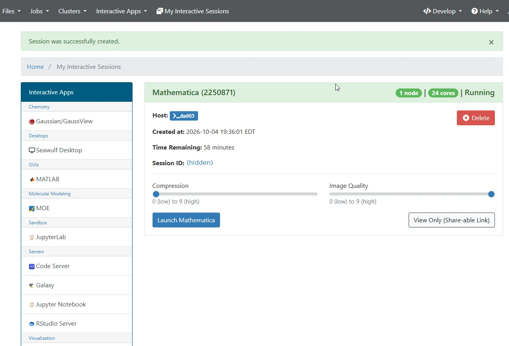Open Jupyter Notebook from the sidebar
The height and width of the screenshot is (346, 509).
[76, 305]
